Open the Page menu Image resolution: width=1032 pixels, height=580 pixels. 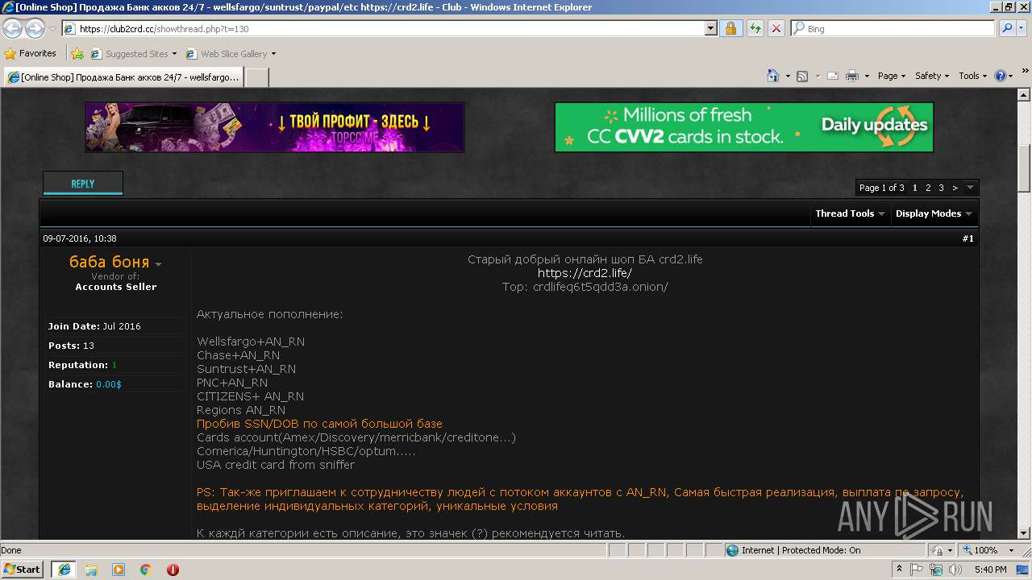[x=892, y=76]
